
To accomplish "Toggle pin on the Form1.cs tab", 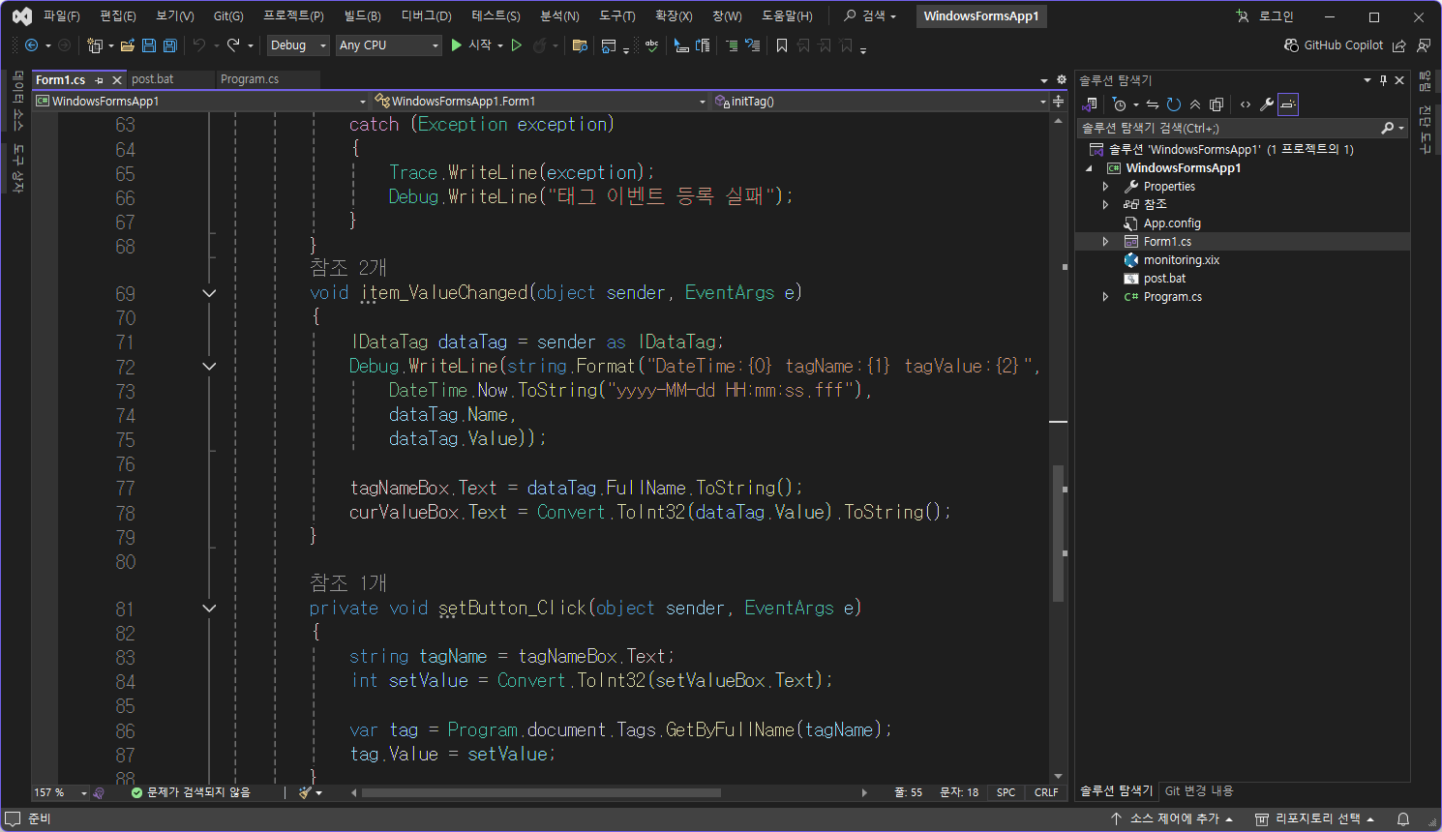I will click(x=100, y=80).
